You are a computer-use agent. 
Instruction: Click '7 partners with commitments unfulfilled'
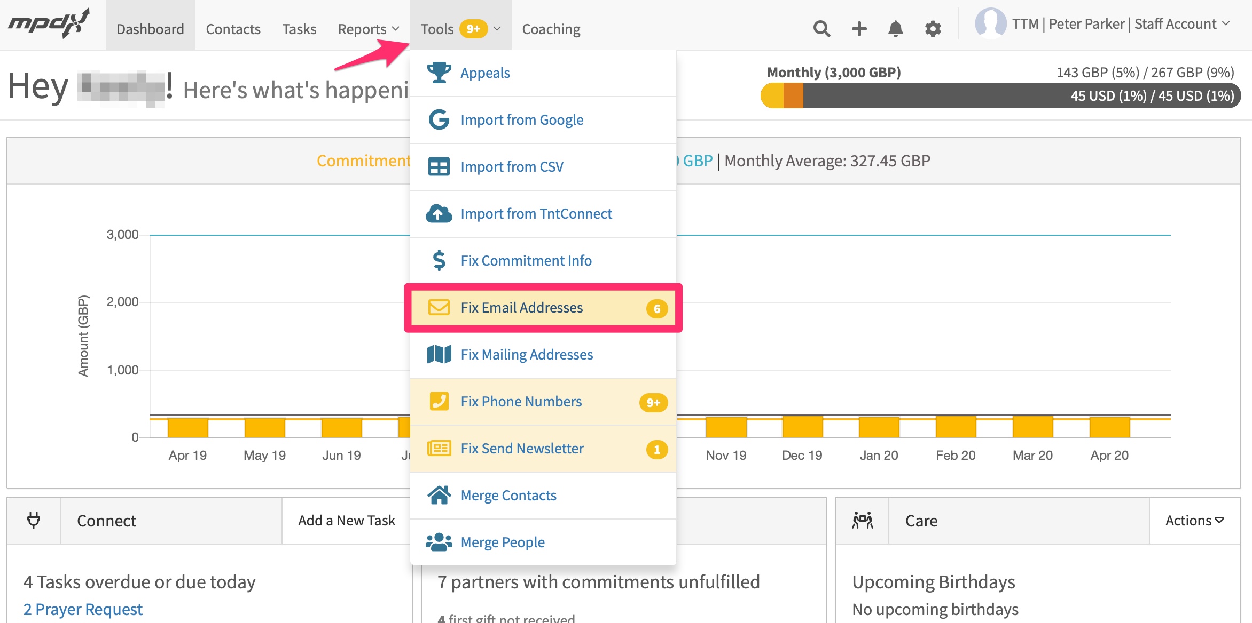[598, 582]
